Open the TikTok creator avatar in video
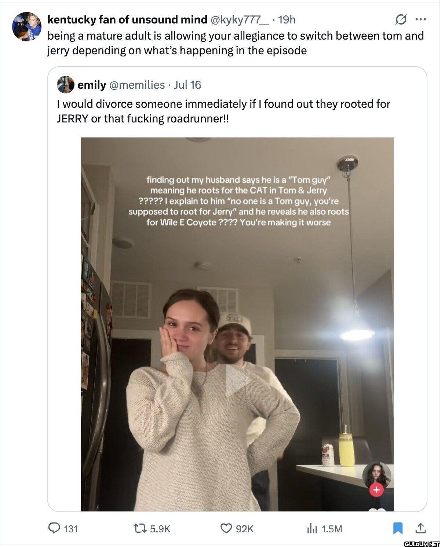 377,475
